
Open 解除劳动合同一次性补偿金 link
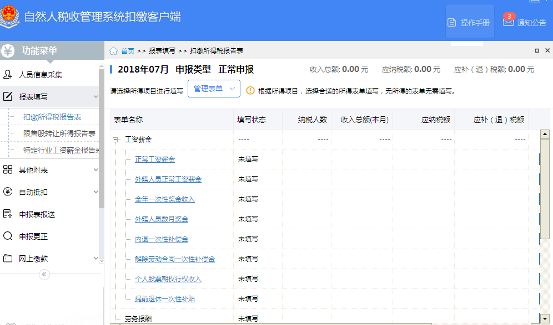(x=175, y=259)
